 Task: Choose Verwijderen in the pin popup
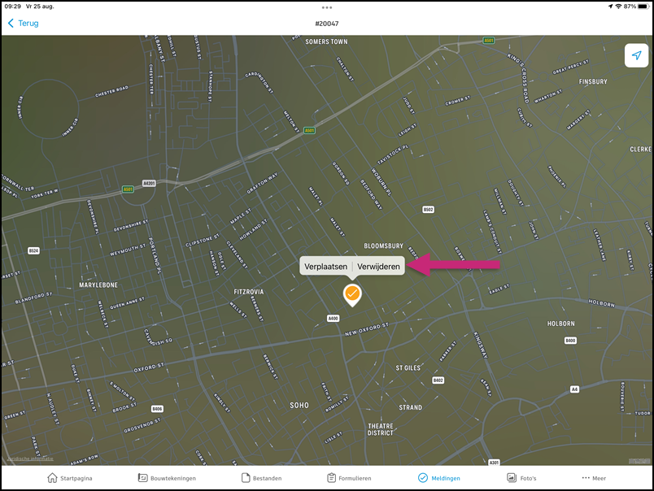(379, 267)
